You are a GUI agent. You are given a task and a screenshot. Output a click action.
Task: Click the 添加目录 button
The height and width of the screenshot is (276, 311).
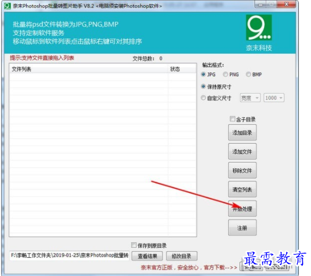tap(243, 132)
